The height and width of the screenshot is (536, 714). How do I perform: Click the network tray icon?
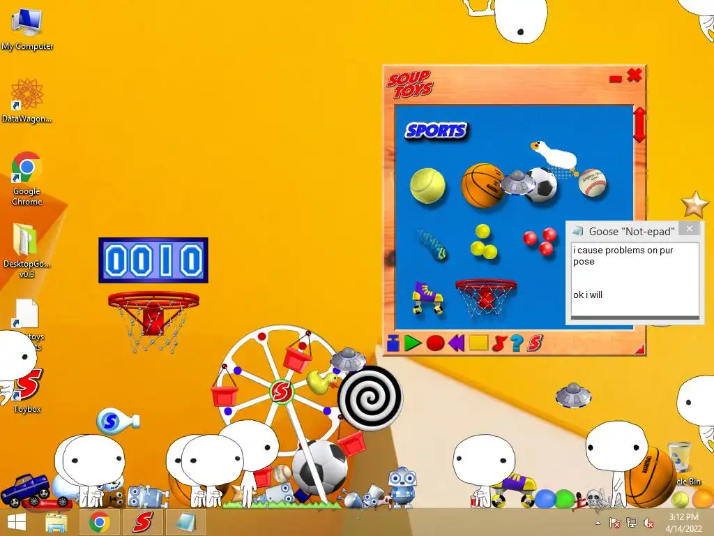click(x=631, y=523)
